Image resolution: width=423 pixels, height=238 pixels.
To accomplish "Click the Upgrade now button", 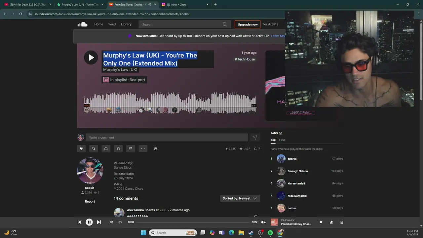I will (248, 24).
